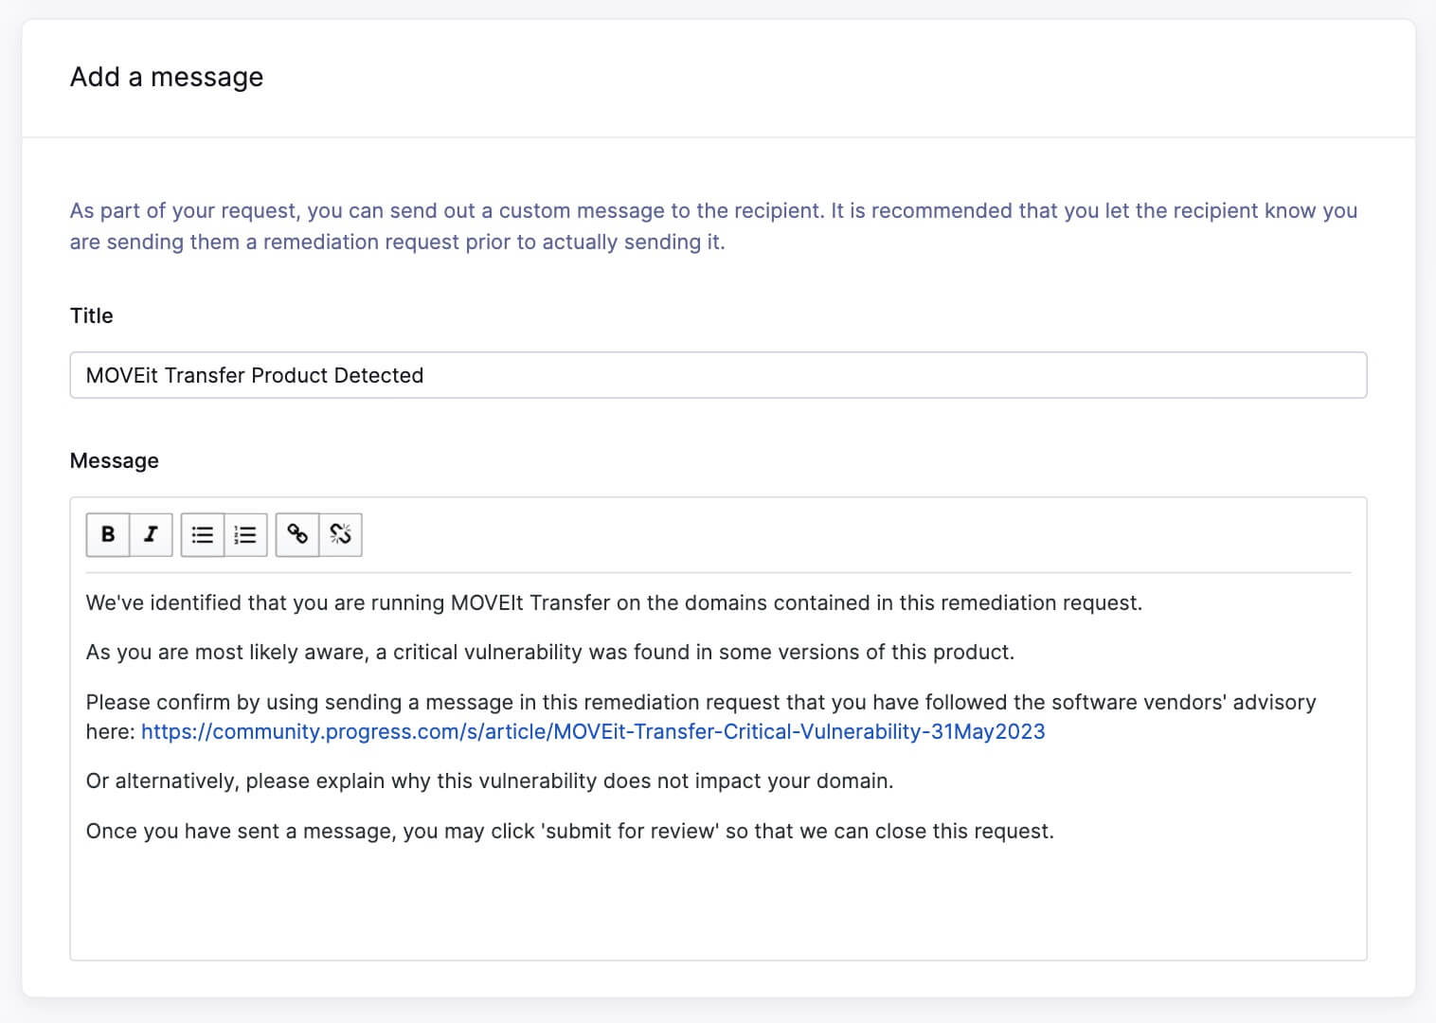Click the Message field label
Image resolution: width=1436 pixels, height=1023 pixels.
coord(114,460)
